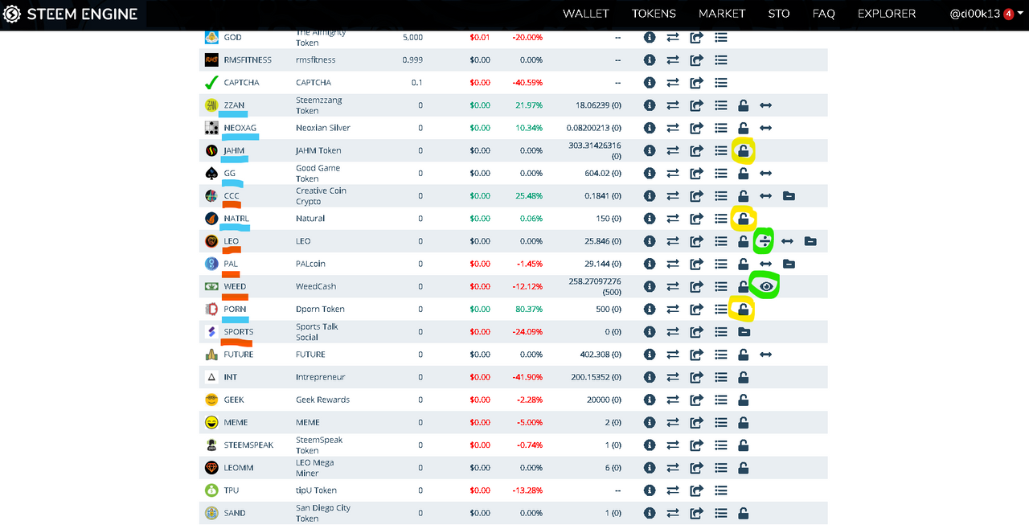Show token info for INT
This screenshot has height=525, width=1029.
pos(650,377)
